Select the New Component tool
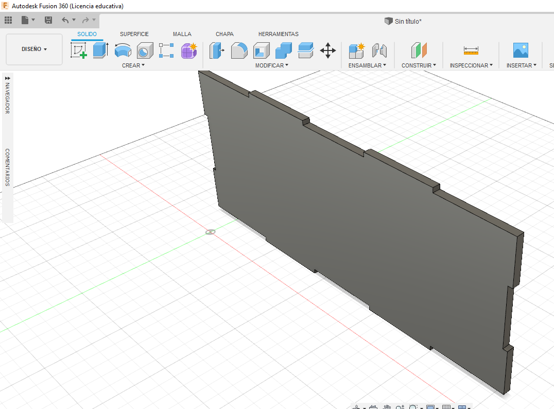 click(x=356, y=50)
